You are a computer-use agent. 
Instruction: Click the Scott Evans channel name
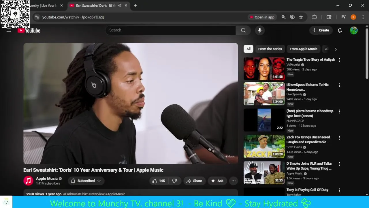294,147
